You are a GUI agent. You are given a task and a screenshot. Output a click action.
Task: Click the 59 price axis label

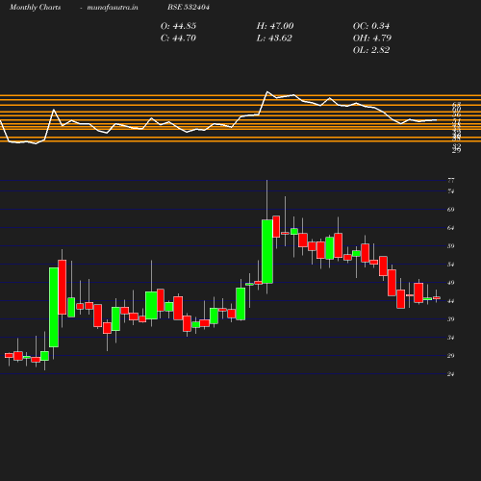coord(451,246)
